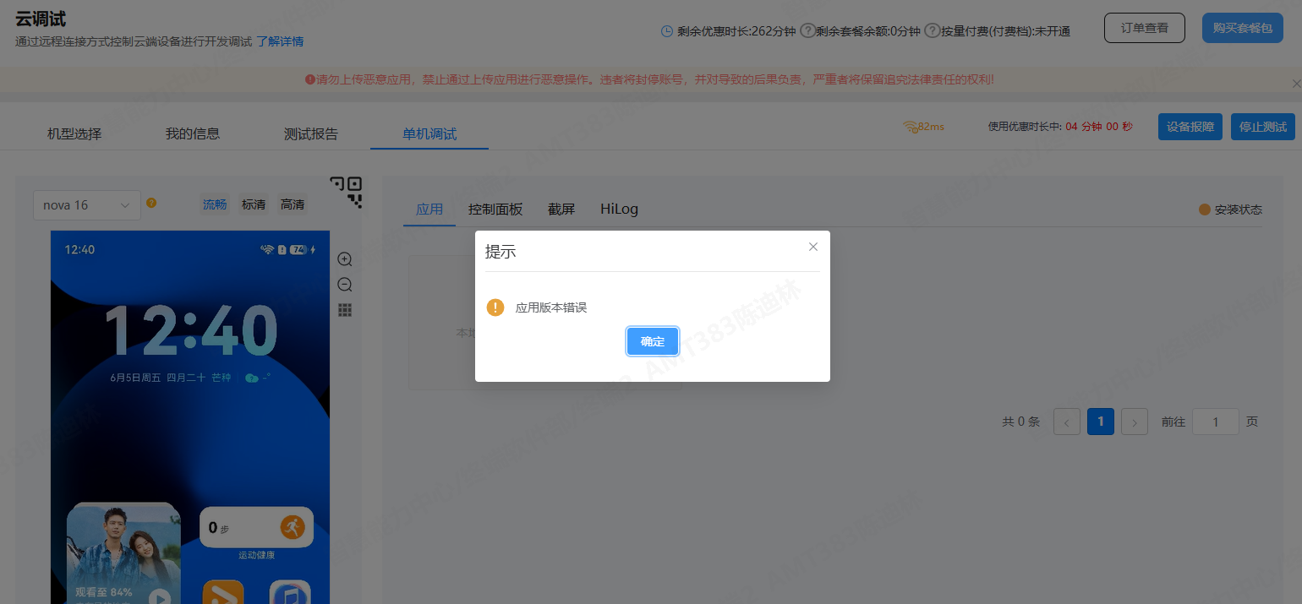The width and height of the screenshot is (1302, 604).
Task: Open the HiLog tab
Action: tap(619, 209)
